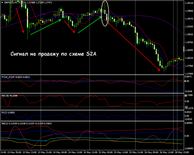Click the 28 May 23:00 time label
This screenshot has width=194, height=155.
(x=182, y=152)
